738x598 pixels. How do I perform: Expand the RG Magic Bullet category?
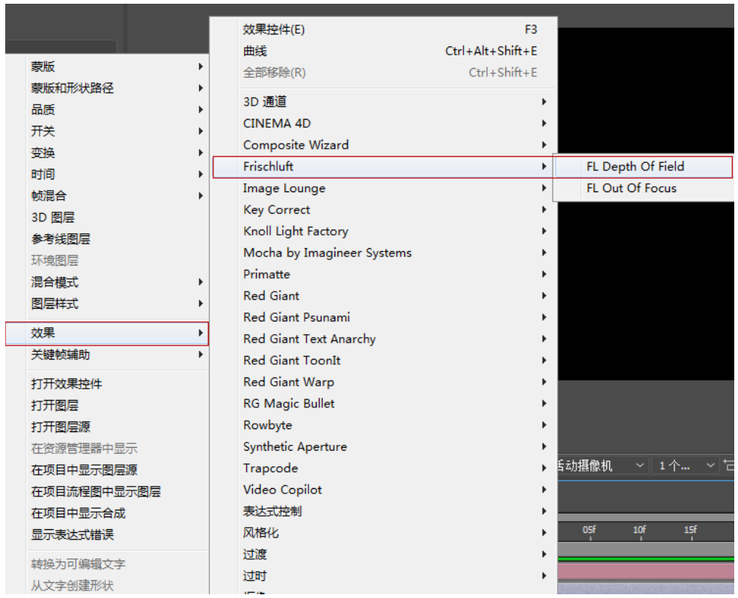pyautogui.click(x=383, y=404)
